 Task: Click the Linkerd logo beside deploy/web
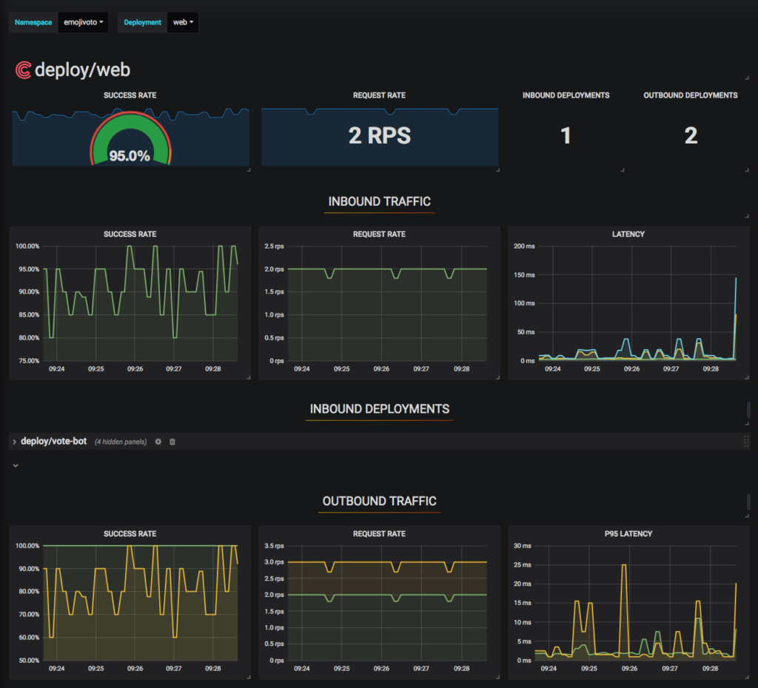pos(23,70)
